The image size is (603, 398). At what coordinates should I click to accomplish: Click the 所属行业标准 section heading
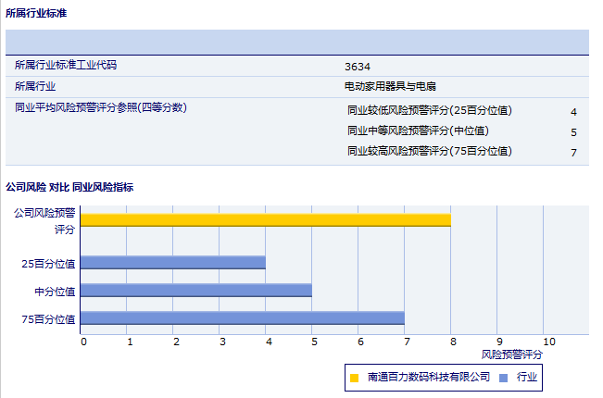tap(36, 14)
